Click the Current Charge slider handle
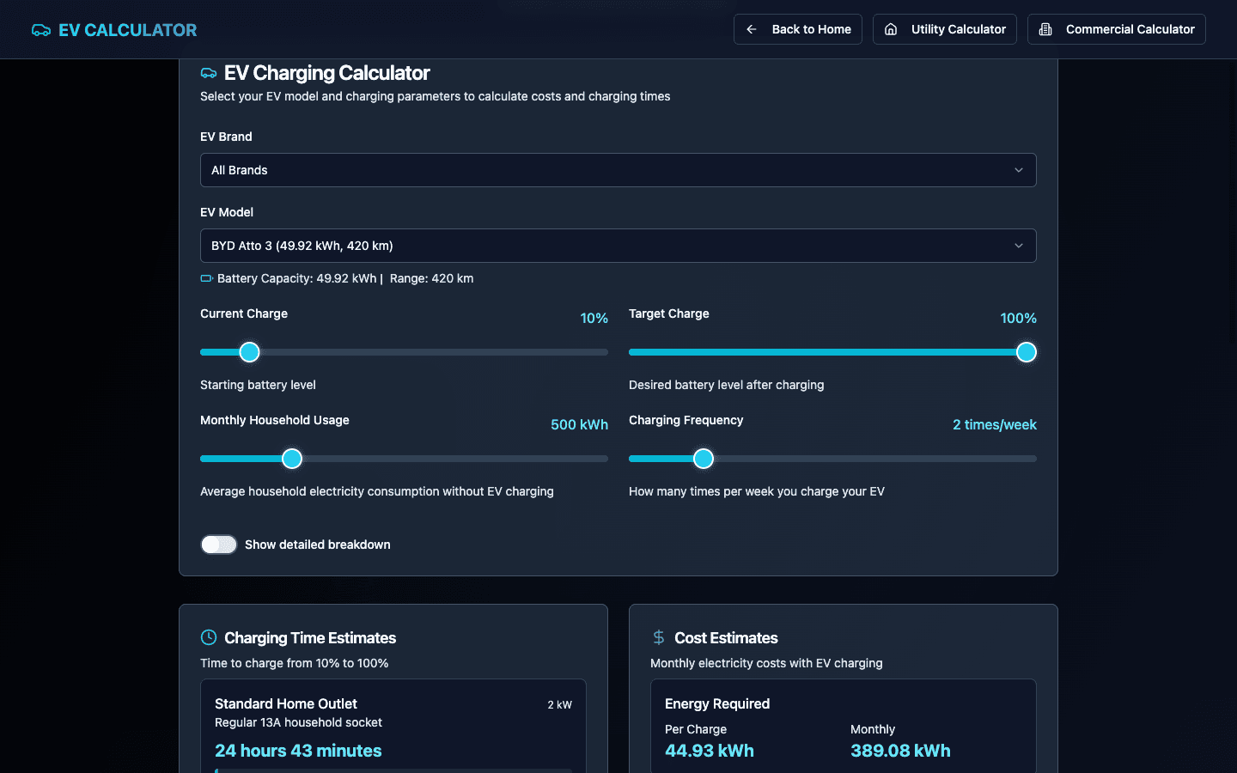The width and height of the screenshot is (1237, 773). pyautogui.click(x=249, y=352)
